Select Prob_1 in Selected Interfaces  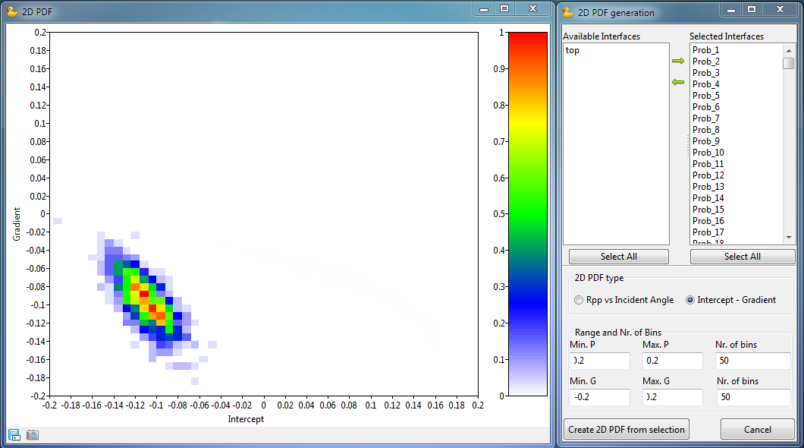705,50
